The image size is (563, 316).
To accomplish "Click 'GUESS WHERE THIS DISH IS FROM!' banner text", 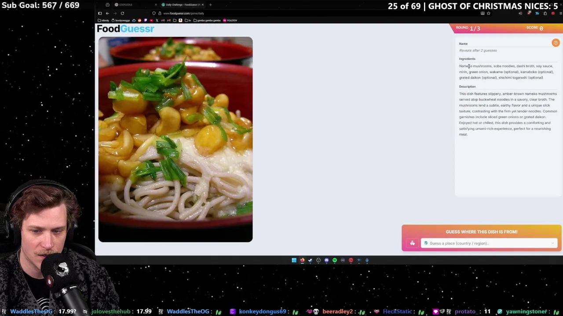I will tap(482, 232).
